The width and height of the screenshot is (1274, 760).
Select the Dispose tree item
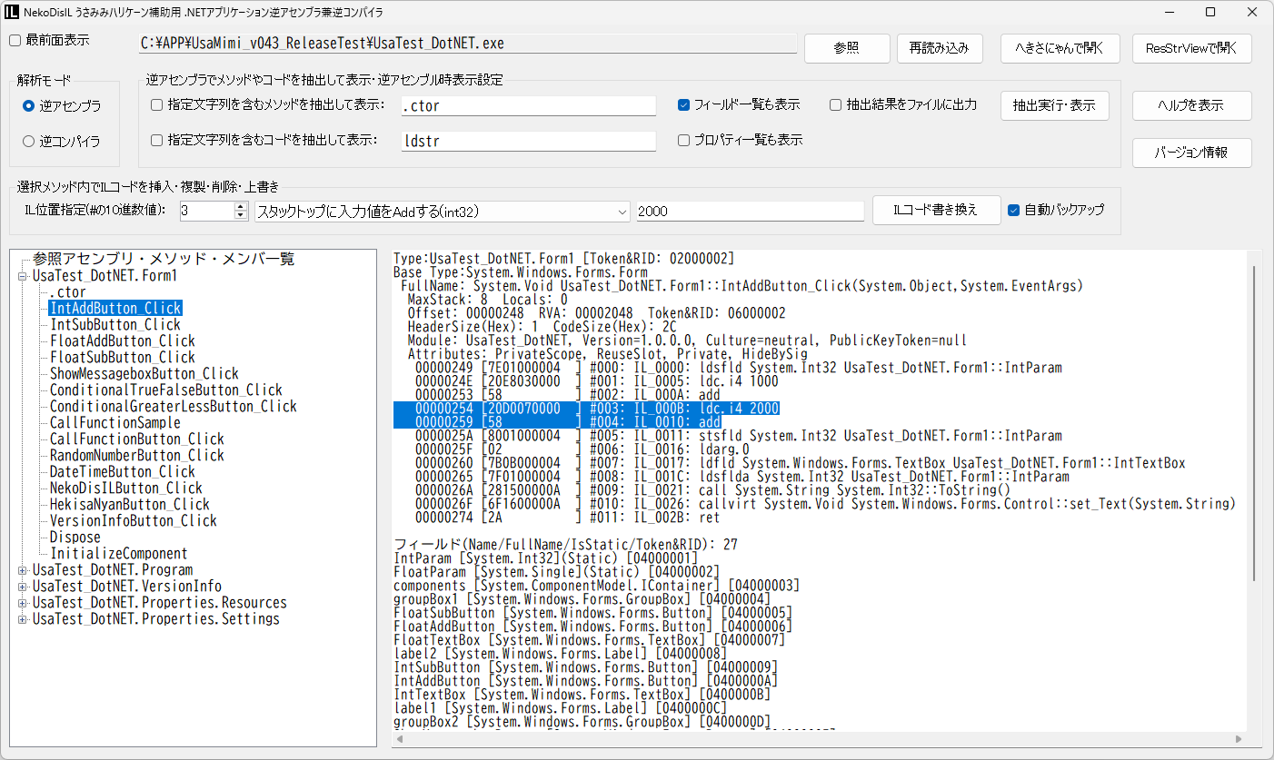[75, 538]
